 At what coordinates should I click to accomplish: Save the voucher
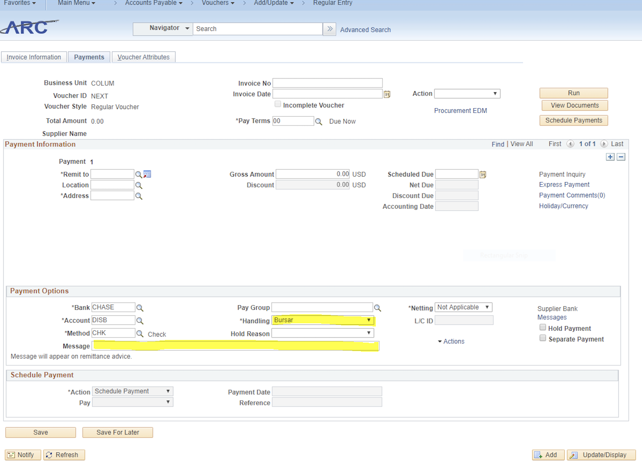pos(41,433)
